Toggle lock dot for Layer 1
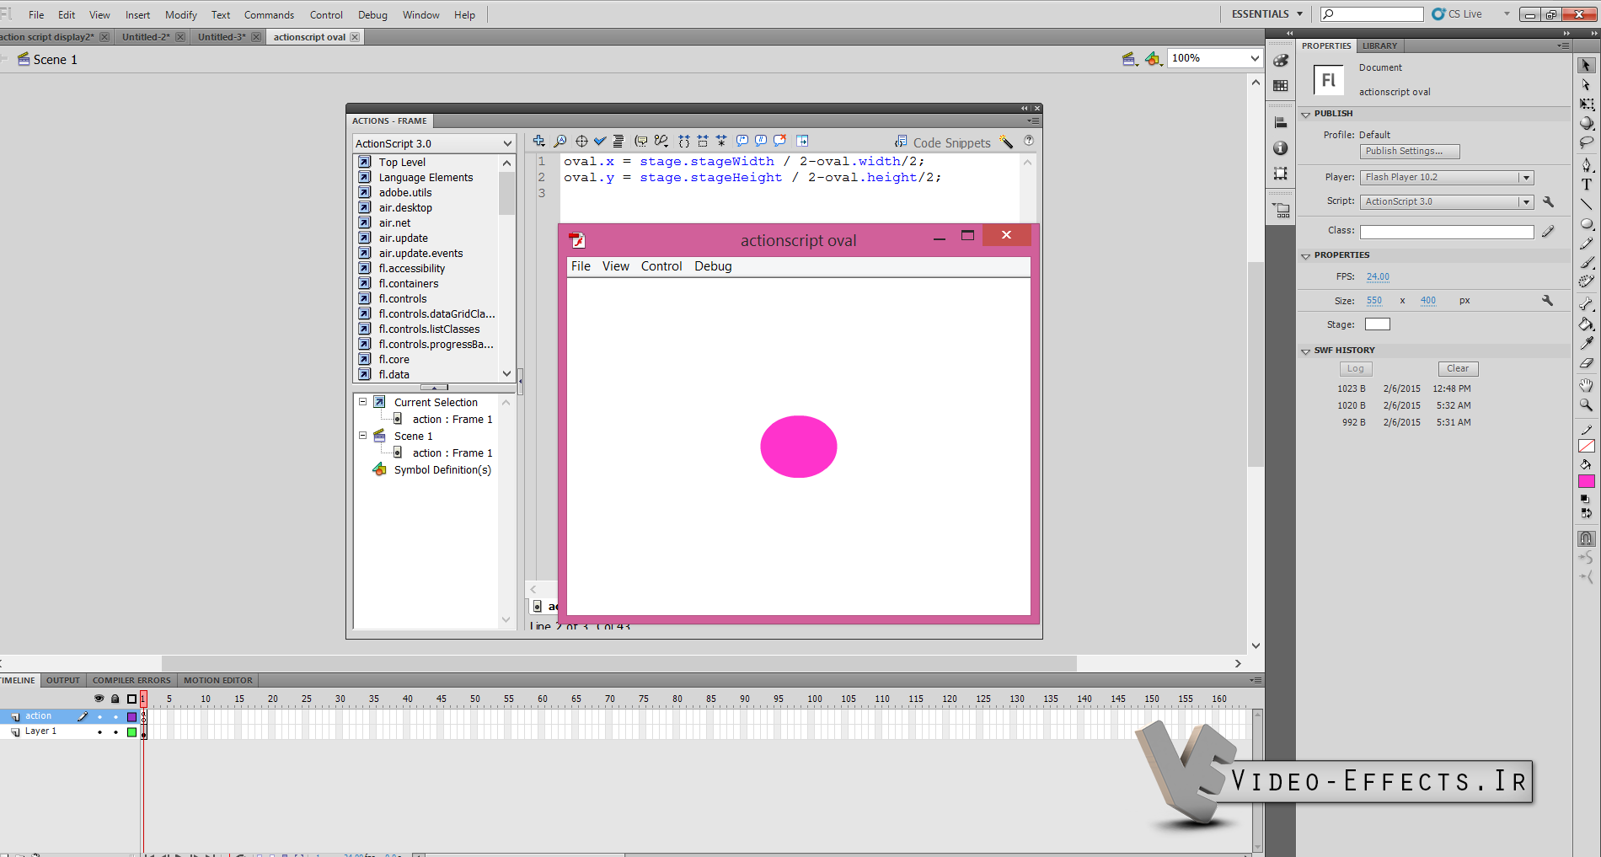The width and height of the screenshot is (1601, 857). (115, 732)
